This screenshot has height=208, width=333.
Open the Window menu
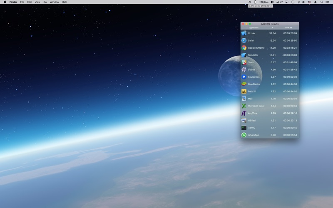[54, 2]
